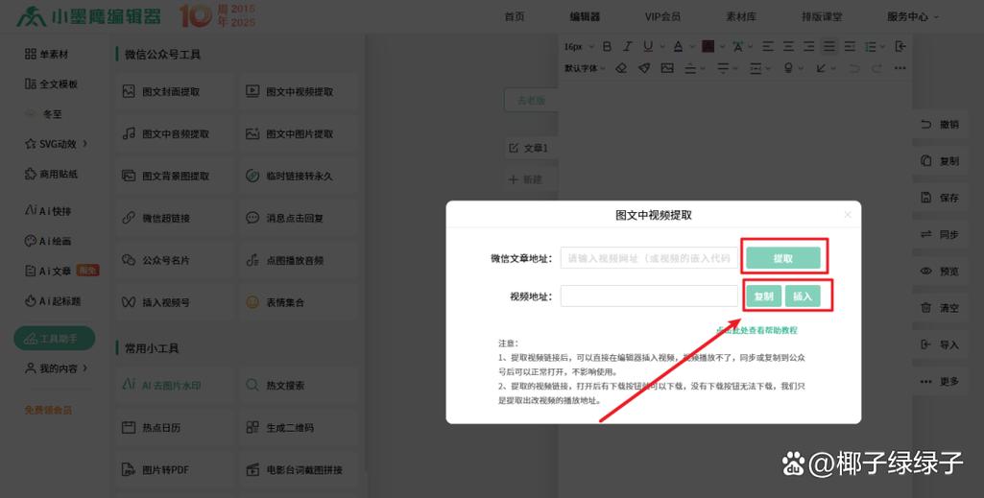Open the 微信超链接 tool
This screenshot has width=984, height=498.
175,218
